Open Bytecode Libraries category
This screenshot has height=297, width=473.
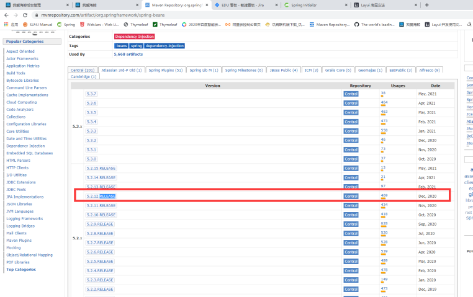point(22,81)
